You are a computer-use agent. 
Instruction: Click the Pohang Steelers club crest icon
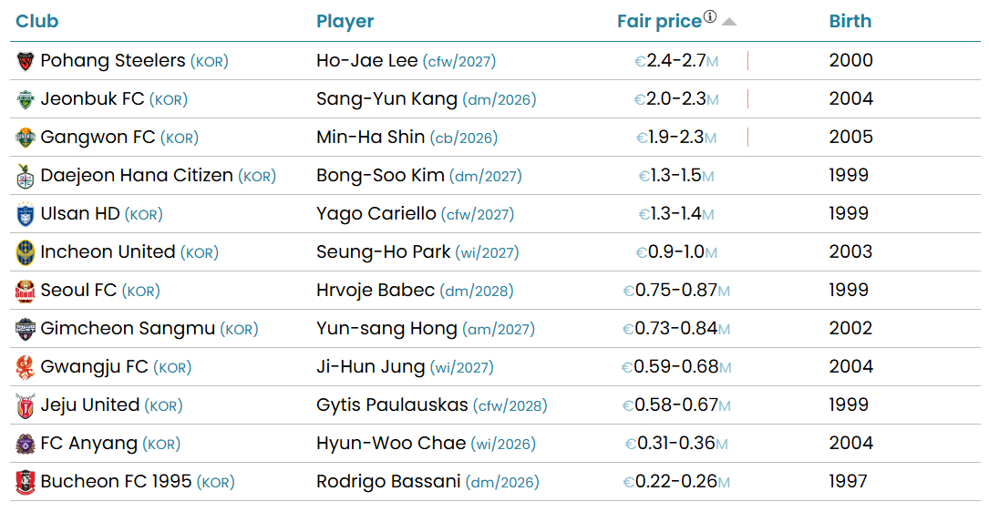pos(26,62)
